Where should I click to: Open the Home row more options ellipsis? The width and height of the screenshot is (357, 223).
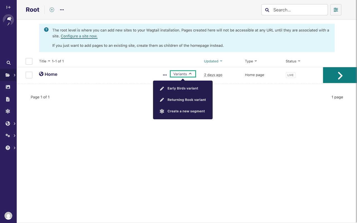[x=165, y=75]
